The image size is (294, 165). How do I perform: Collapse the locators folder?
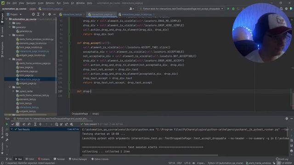[x=10, y=35]
